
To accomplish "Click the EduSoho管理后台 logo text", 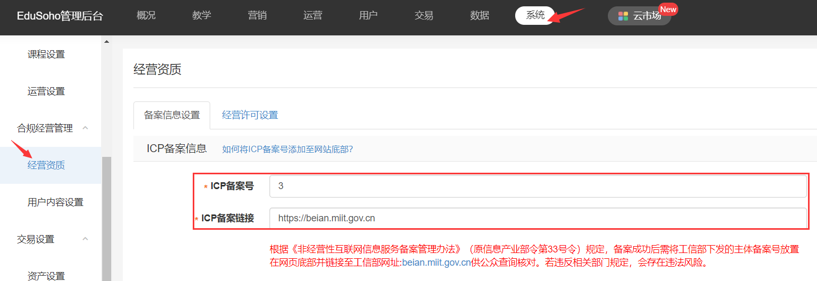I will tap(60, 16).
